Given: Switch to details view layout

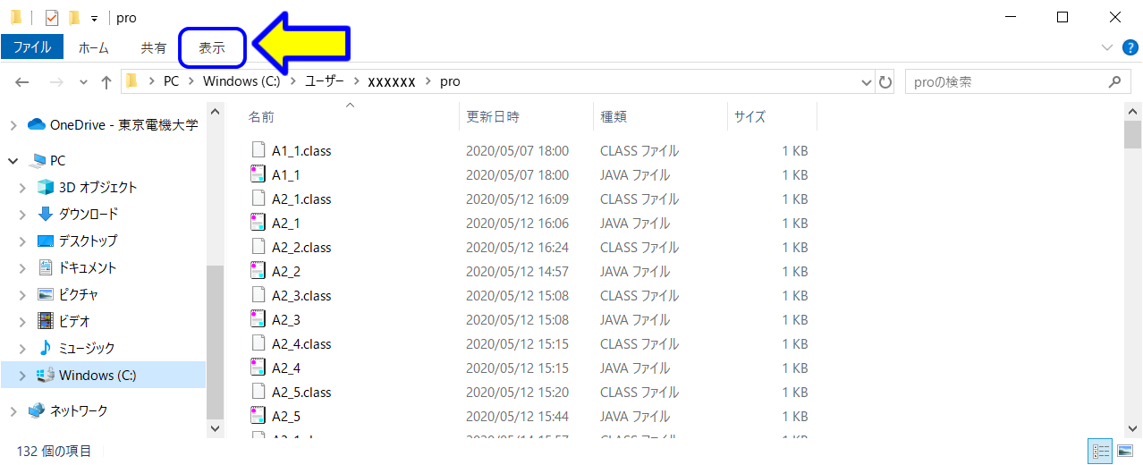Looking at the screenshot, I should [1100, 452].
